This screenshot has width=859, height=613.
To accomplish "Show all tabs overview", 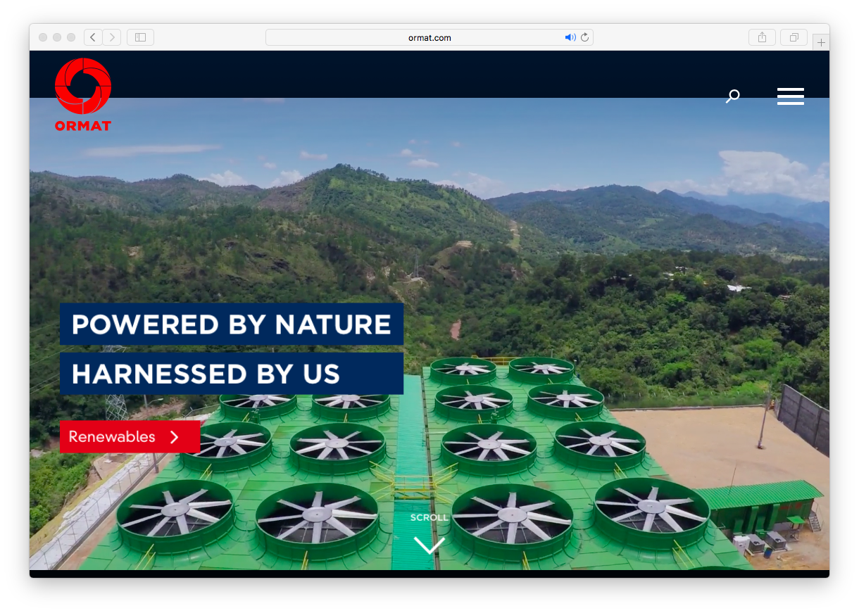I will tap(794, 37).
